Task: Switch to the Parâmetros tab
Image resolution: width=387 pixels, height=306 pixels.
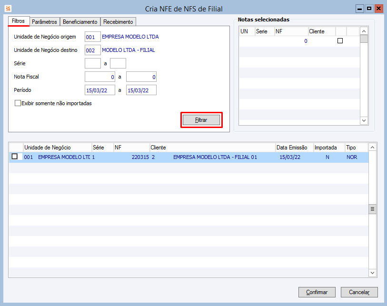Action: click(x=44, y=22)
